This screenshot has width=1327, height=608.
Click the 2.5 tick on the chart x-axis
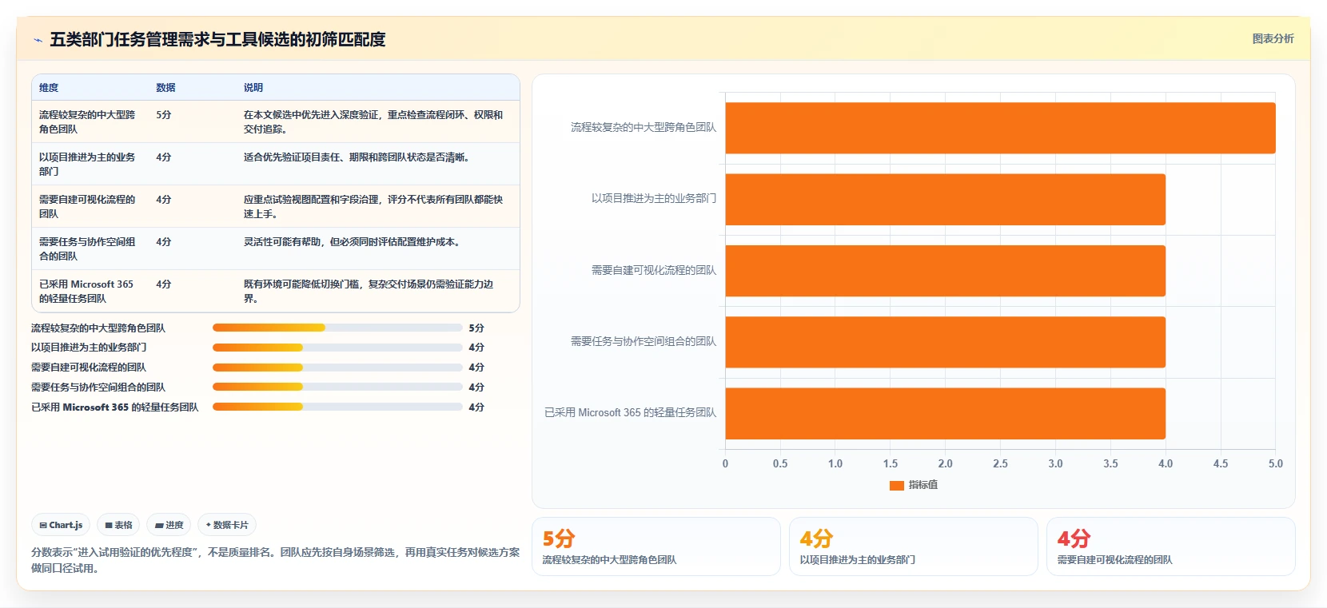pos(1000,463)
